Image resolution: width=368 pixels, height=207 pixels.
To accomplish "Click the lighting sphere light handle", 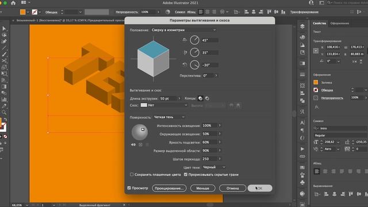I will 143,129.
